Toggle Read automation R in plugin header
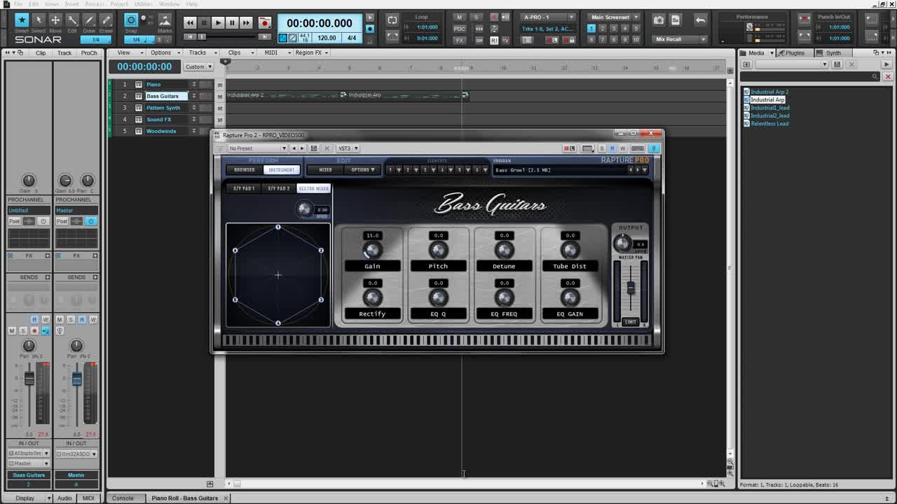Viewport: 897px width, 504px height. [x=612, y=148]
